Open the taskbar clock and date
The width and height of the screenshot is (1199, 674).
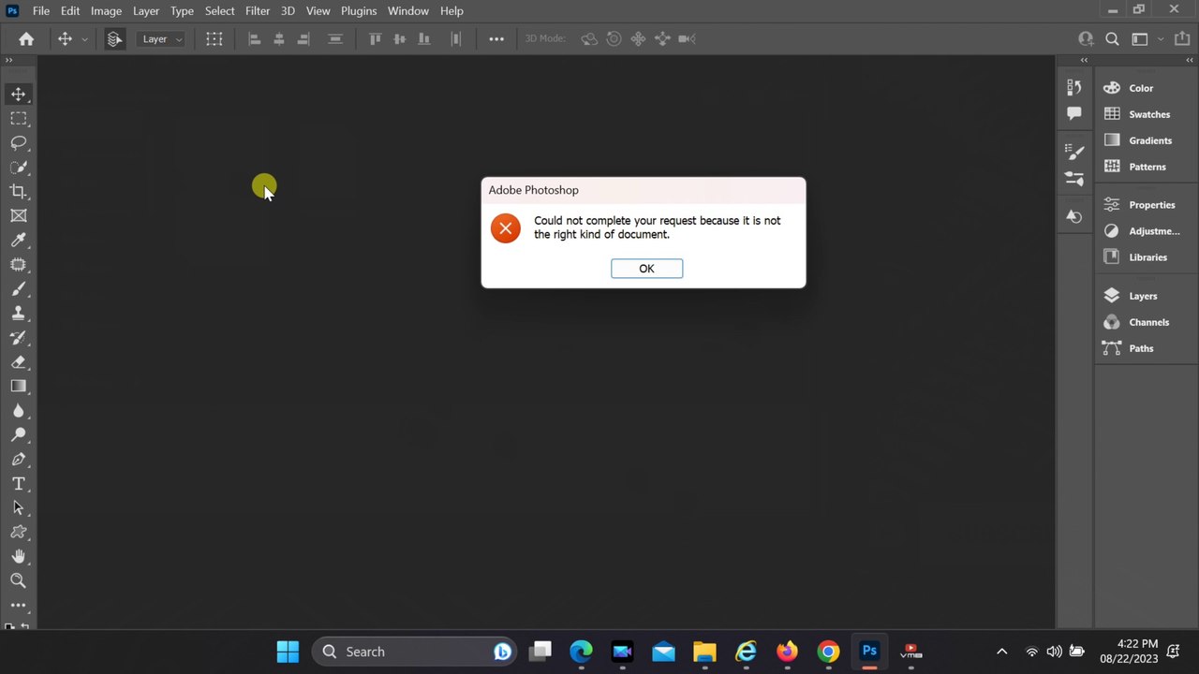click(1128, 652)
